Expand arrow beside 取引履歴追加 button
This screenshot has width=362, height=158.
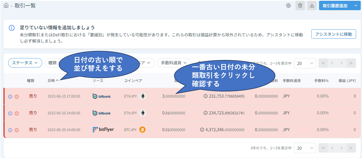pos(355,6)
